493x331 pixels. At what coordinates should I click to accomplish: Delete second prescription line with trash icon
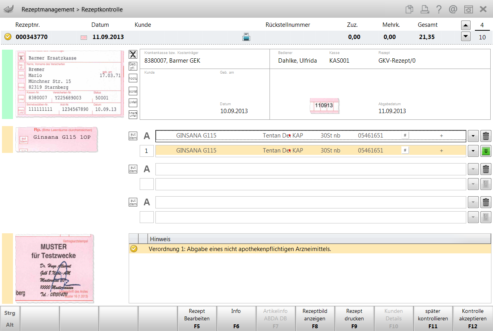coord(486,169)
